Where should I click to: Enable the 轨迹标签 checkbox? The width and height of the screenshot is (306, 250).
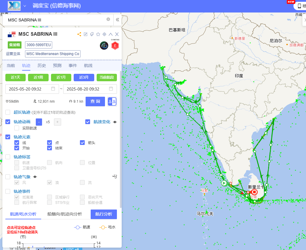pos(8,157)
